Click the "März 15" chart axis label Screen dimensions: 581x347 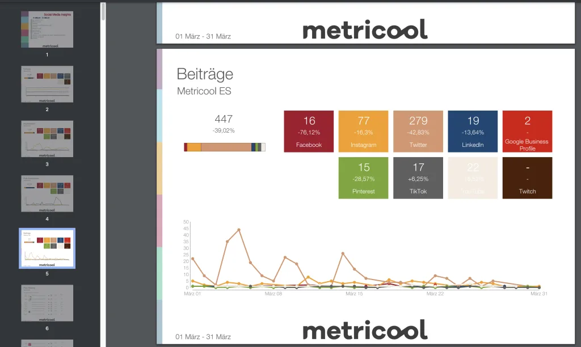(354, 294)
